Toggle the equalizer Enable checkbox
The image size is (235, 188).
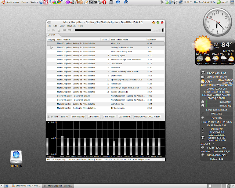48,117
